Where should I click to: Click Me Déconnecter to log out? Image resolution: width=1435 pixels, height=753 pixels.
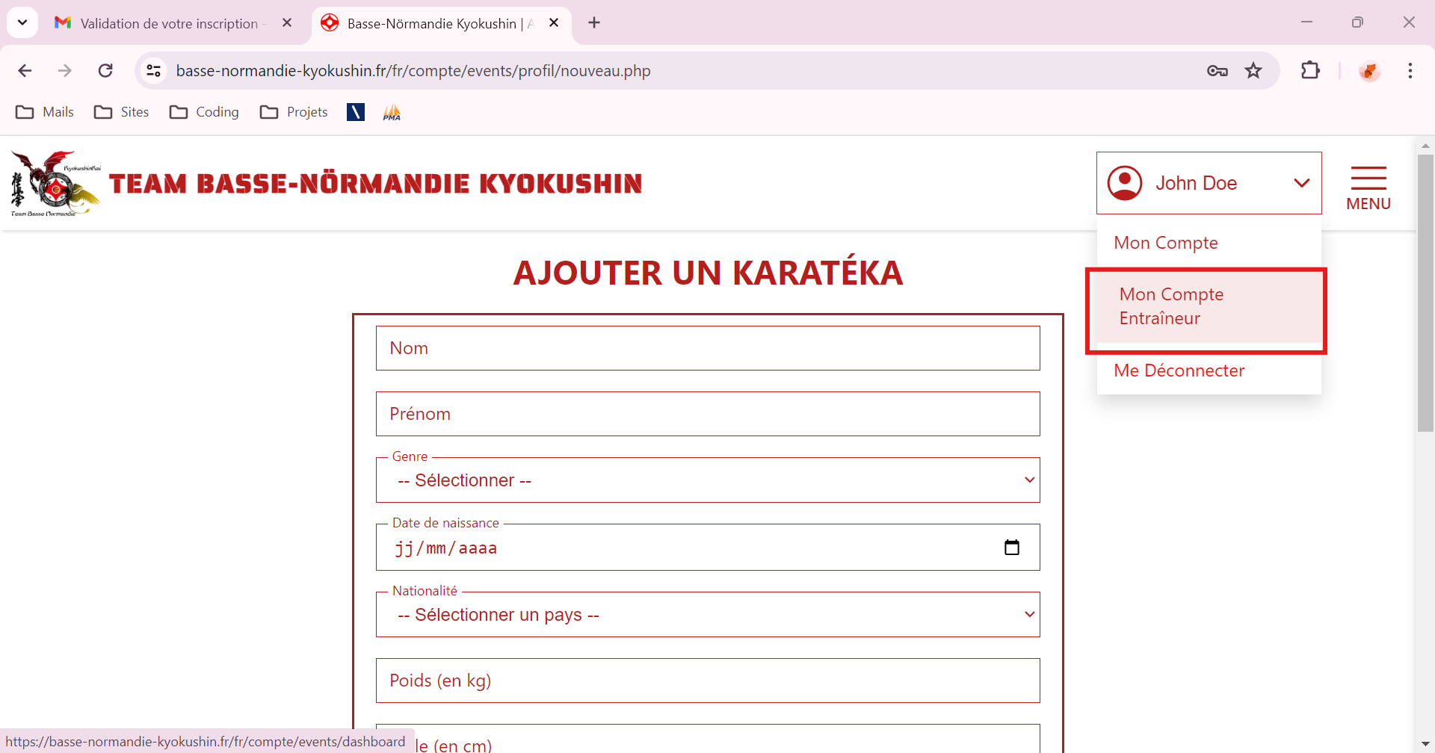[1179, 371]
